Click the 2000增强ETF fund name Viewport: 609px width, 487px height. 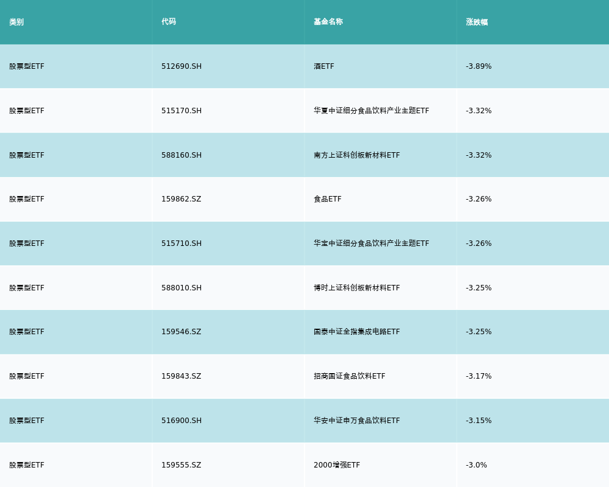click(337, 465)
